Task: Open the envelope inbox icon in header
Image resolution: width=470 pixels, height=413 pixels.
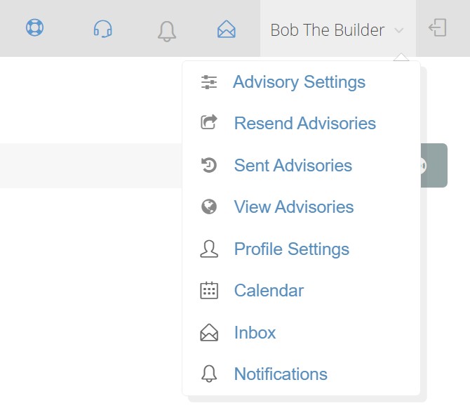Action: point(227,29)
